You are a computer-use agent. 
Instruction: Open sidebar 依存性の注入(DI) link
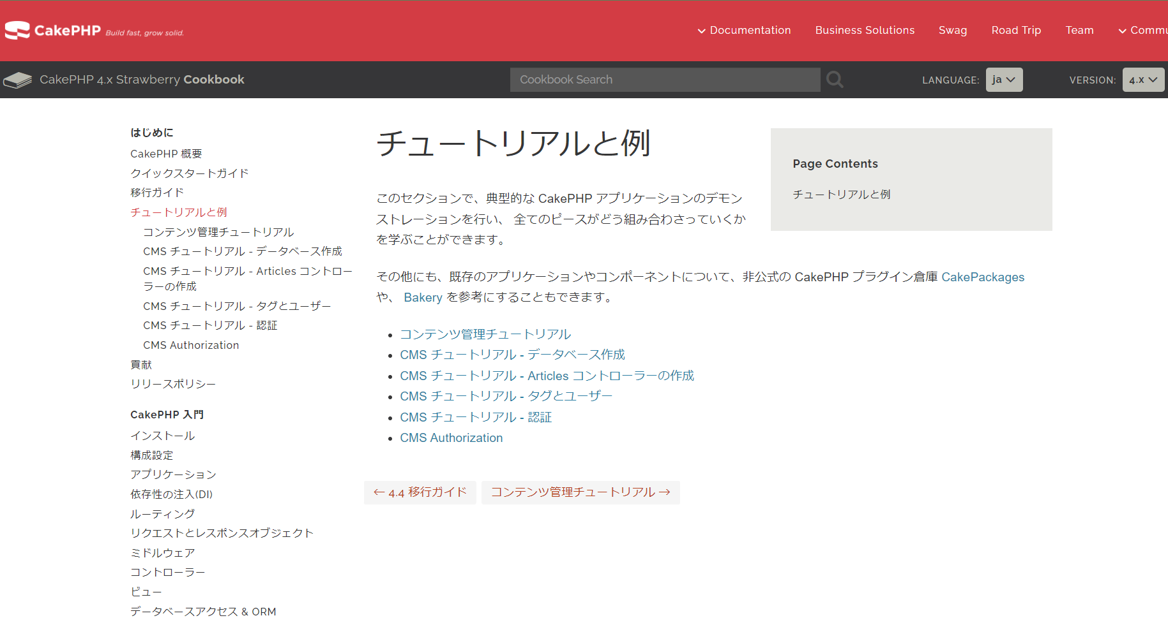(171, 494)
